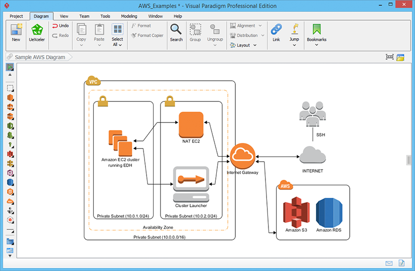Select the Cluster Launcher shape

click(191, 184)
